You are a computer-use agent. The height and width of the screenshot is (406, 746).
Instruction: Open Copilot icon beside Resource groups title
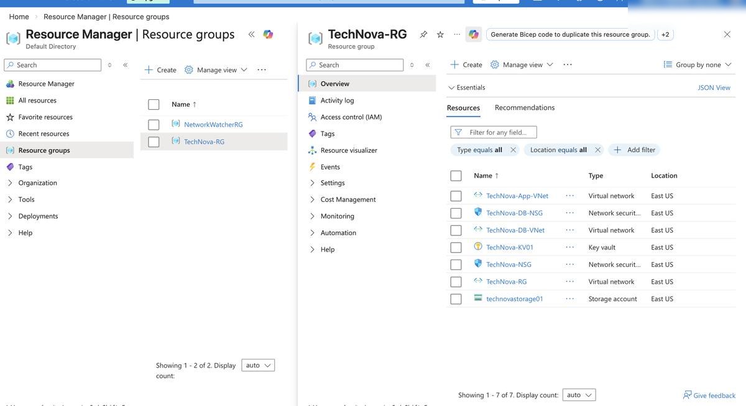click(x=268, y=34)
